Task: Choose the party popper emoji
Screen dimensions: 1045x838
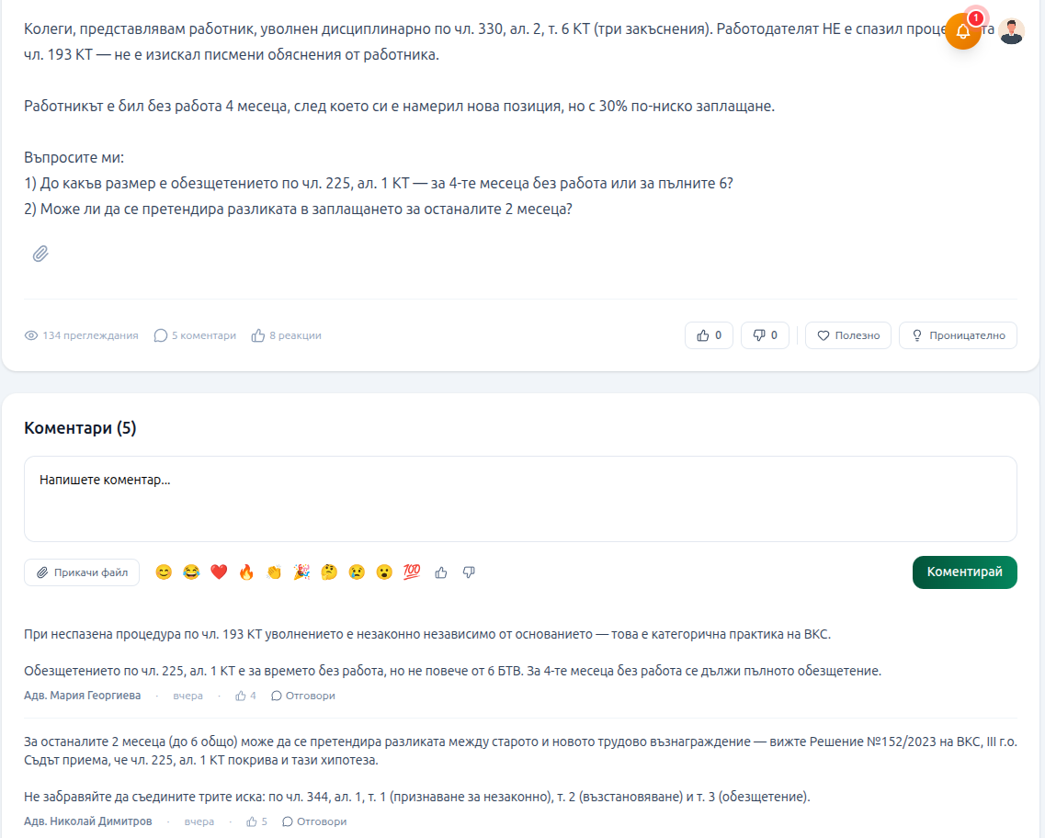Action: 301,572
